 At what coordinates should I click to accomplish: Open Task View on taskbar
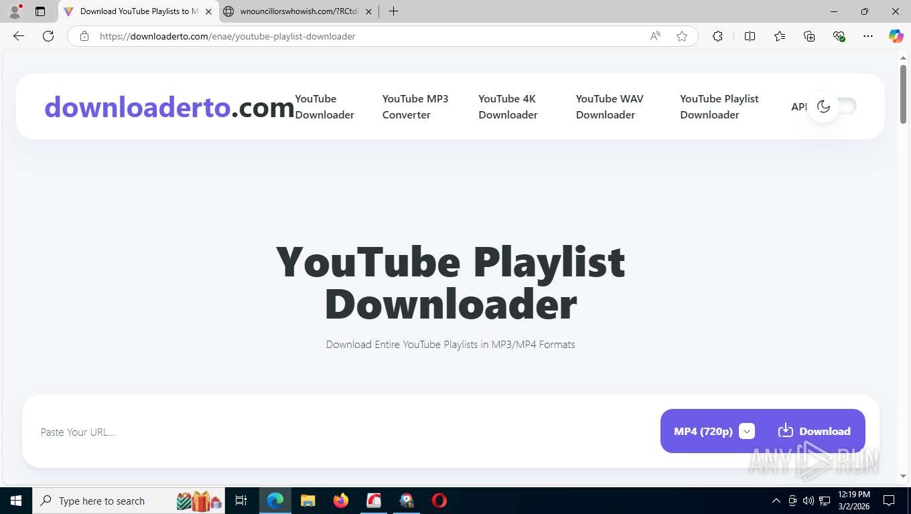click(241, 501)
